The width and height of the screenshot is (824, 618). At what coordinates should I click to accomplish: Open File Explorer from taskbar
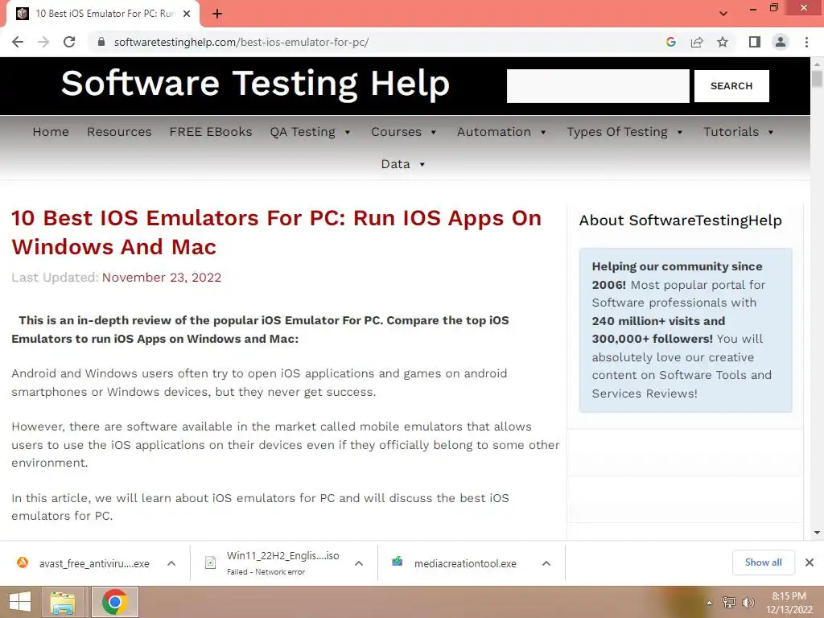(63, 602)
